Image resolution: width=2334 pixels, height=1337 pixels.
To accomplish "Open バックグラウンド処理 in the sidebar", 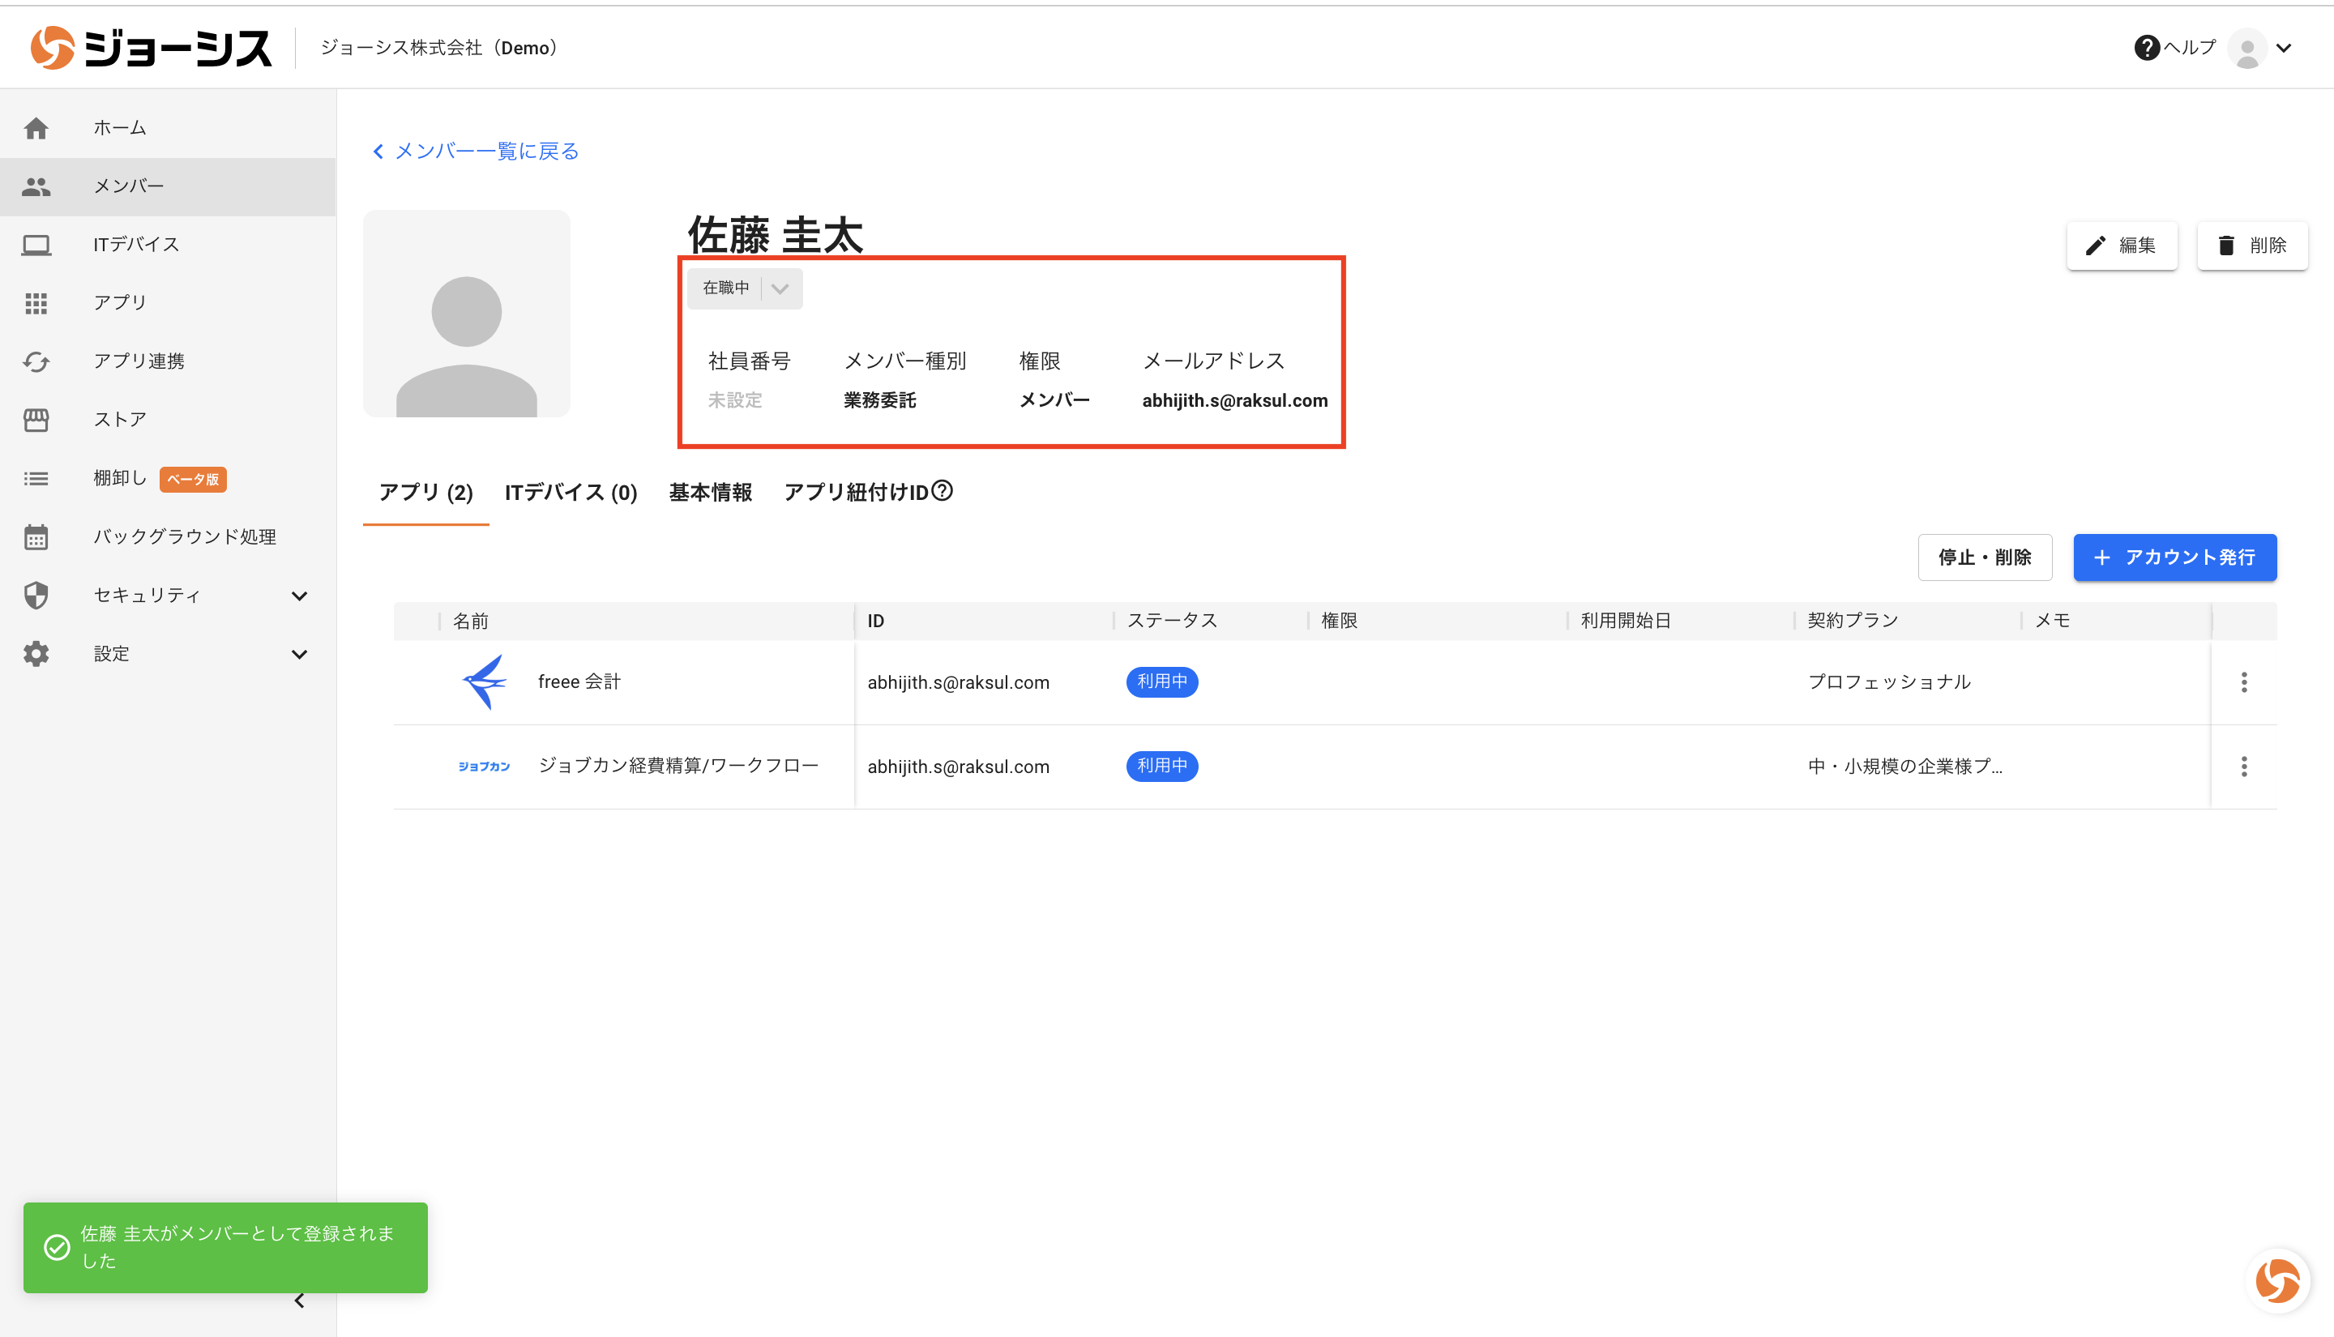I will (168, 537).
